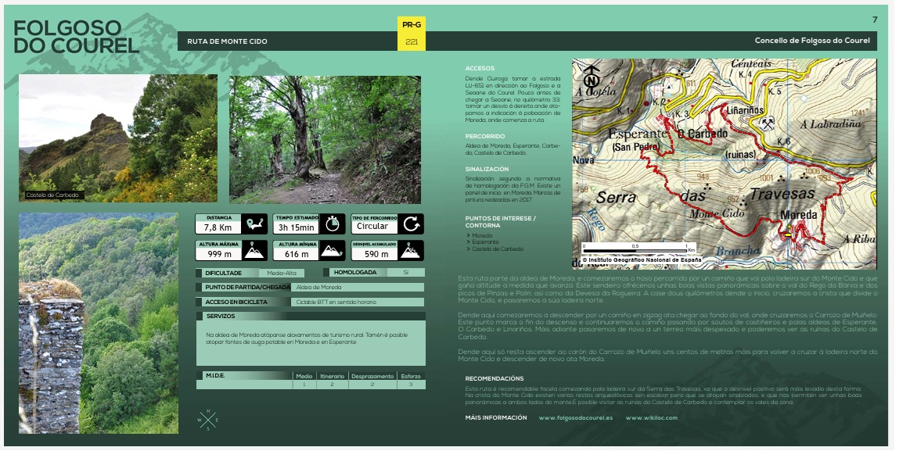
Task: Click the forest trail photo
Action: point(325,139)
